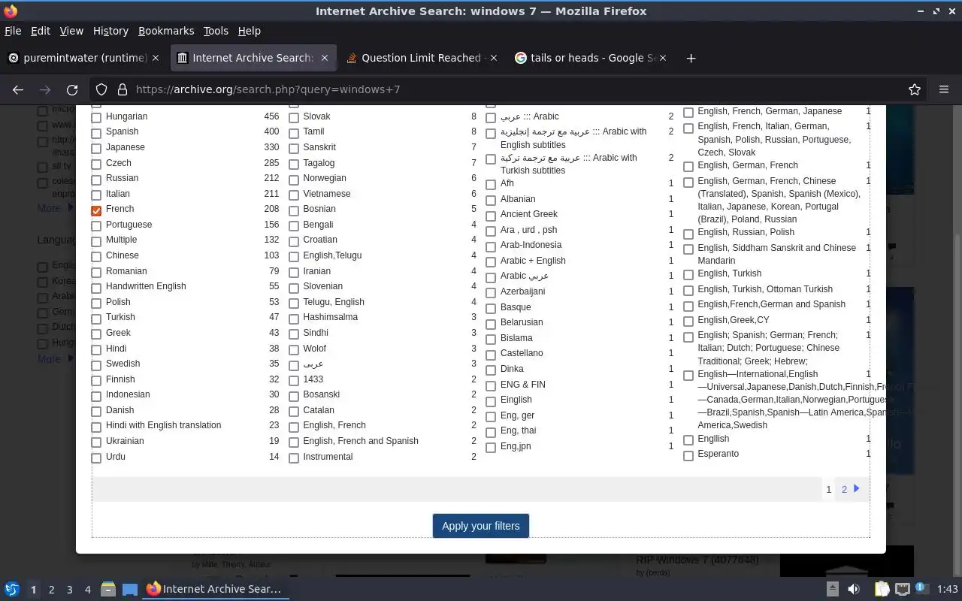Check the Spanish language filter

pyautogui.click(x=96, y=133)
